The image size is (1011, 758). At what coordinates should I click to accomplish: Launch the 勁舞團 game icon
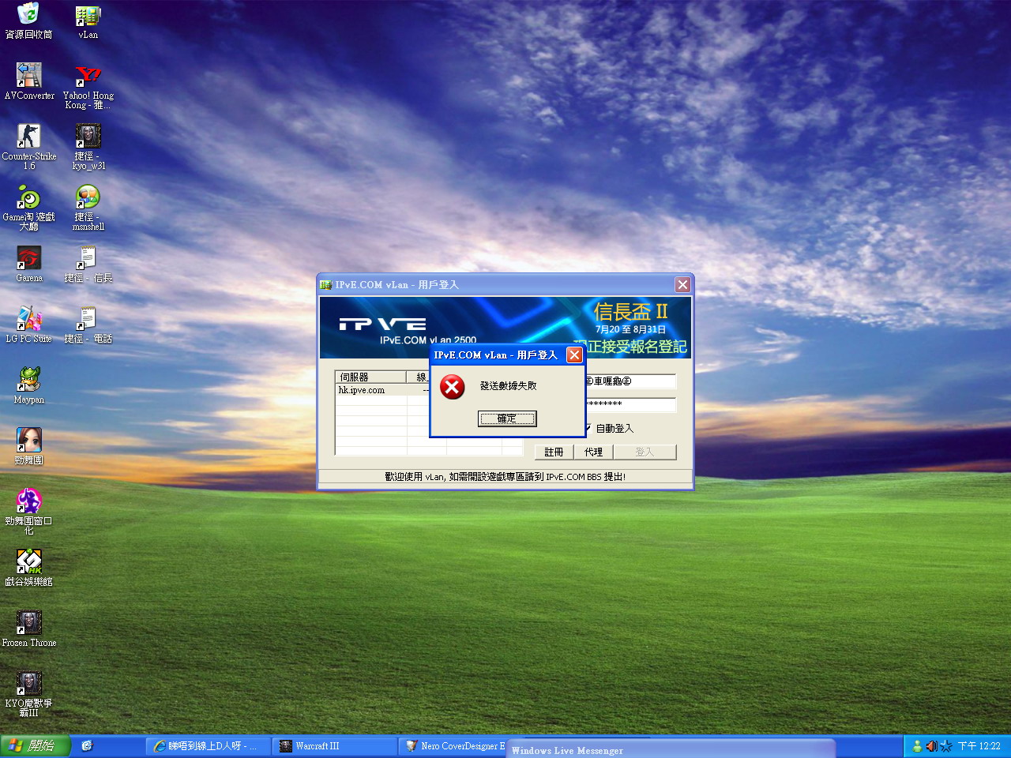pyautogui.click(x=29, y=447)
